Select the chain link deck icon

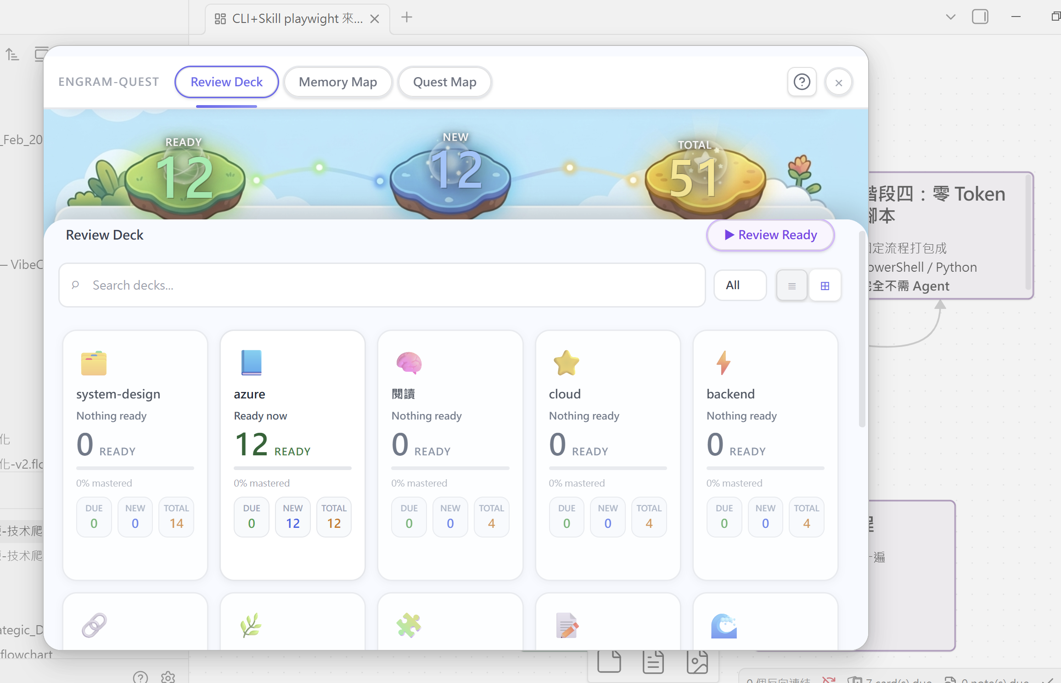point(94,625)
